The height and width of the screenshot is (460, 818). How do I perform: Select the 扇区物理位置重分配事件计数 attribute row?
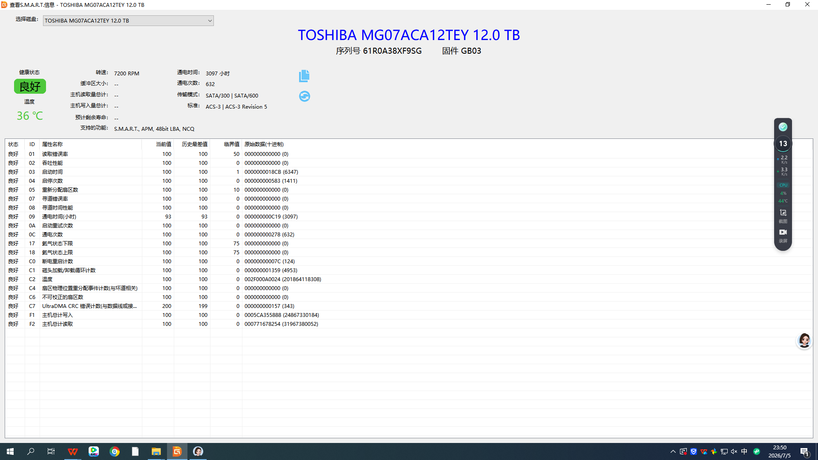point(409,288)
